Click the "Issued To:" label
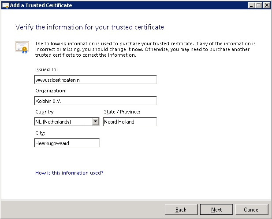 click(46, 69)
